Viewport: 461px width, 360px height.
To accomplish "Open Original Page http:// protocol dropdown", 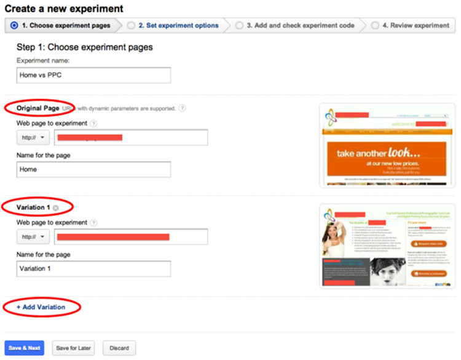I will pyautogui.click(x=34, y=138).
